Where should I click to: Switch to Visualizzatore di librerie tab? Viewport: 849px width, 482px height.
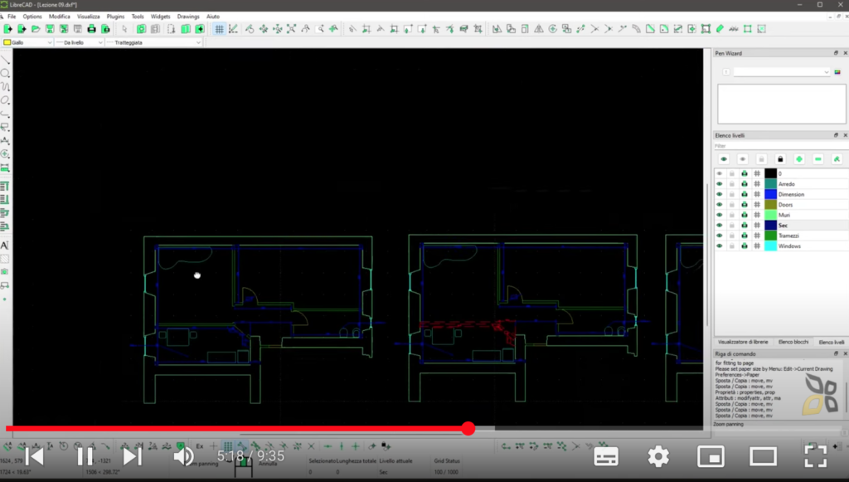pos(743,343)
